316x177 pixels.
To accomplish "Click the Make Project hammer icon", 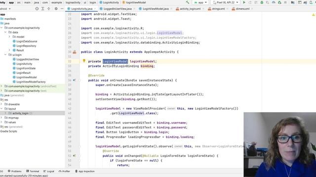I will [x=188, y=2].
